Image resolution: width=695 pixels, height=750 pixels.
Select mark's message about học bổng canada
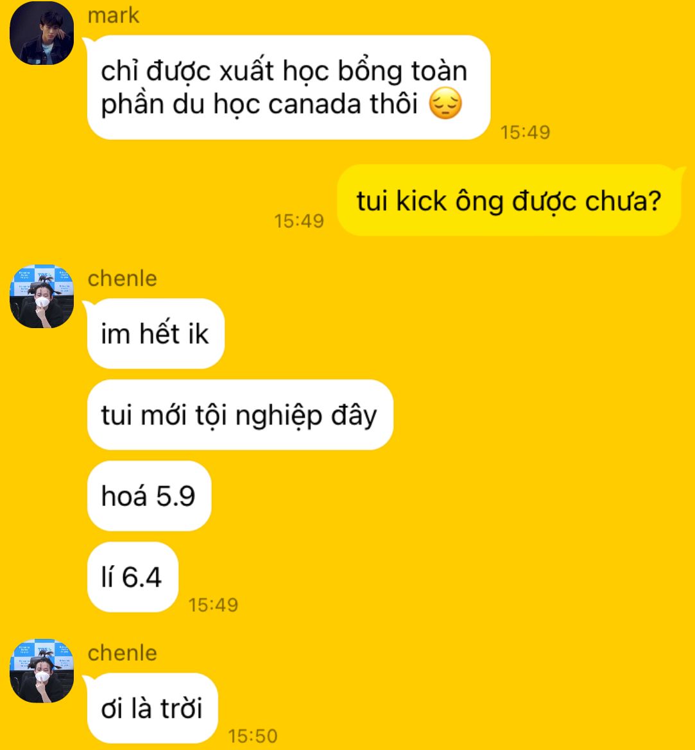click(x=289, y=87)
